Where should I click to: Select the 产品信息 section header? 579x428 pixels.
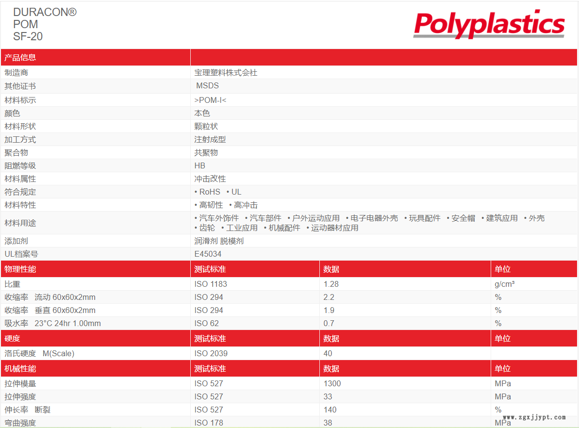[x=20, y=58]
